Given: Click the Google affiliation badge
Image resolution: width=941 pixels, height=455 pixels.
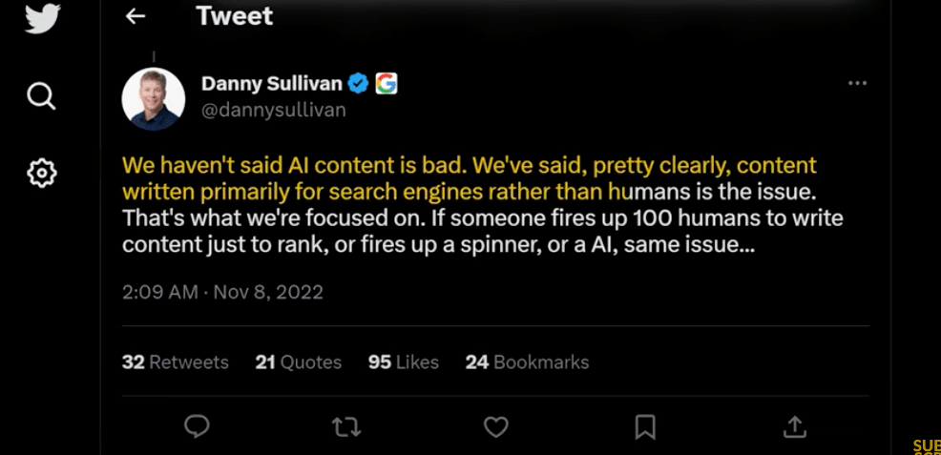Looking at the screenshot, I should click(387, 84).
